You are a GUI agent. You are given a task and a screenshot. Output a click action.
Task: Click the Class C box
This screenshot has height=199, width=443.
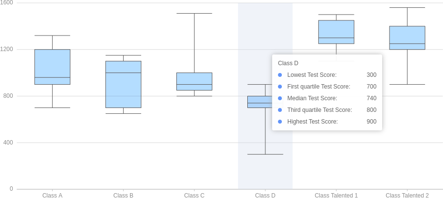pos(194,81)
